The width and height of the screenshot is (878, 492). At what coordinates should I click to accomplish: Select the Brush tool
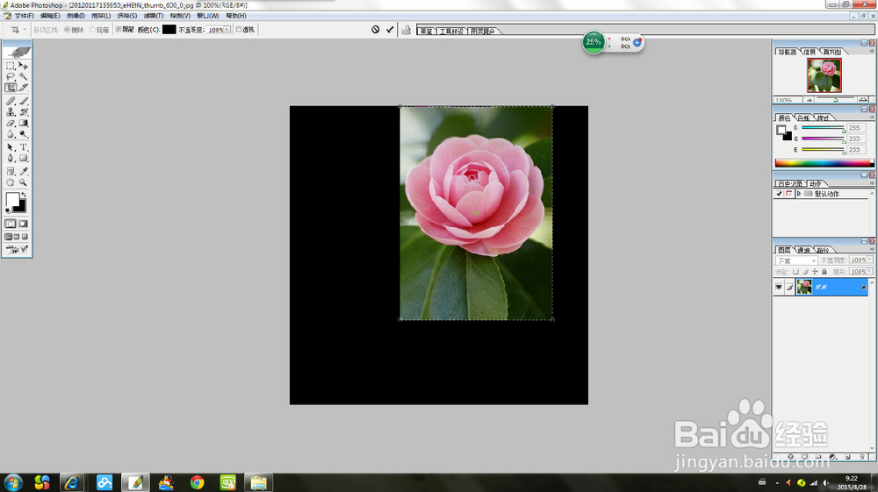[24, 101]
